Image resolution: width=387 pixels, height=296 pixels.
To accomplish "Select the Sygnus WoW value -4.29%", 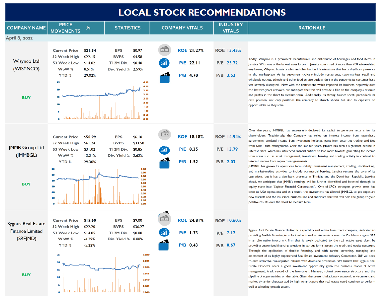I will coord(89,239).
